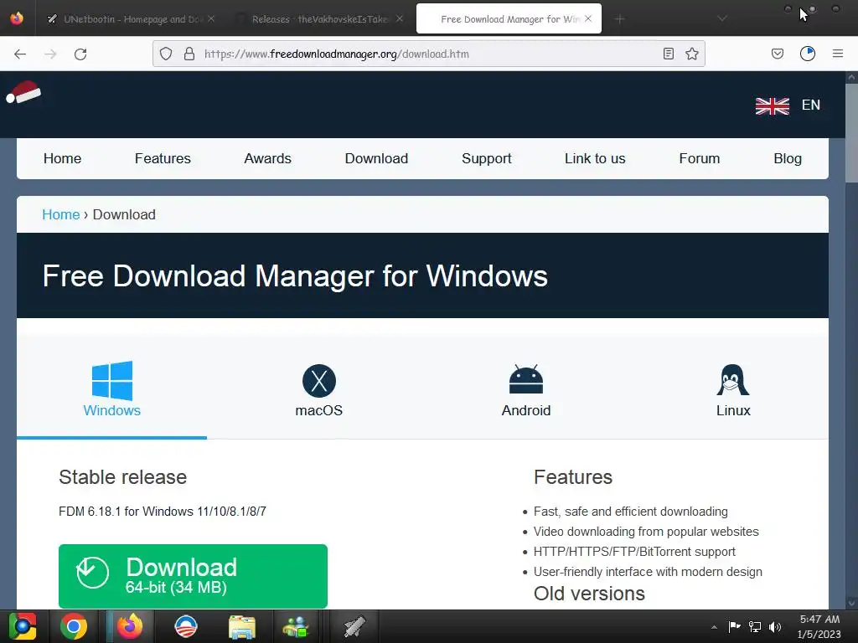Show hidden system tray icons
This screenshot has width=858, height=643.
[714, 627]
